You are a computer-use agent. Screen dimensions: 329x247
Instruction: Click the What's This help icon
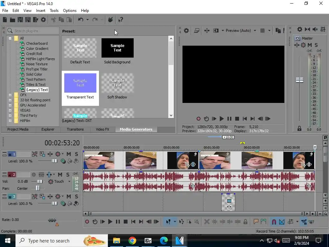[120, 20]
